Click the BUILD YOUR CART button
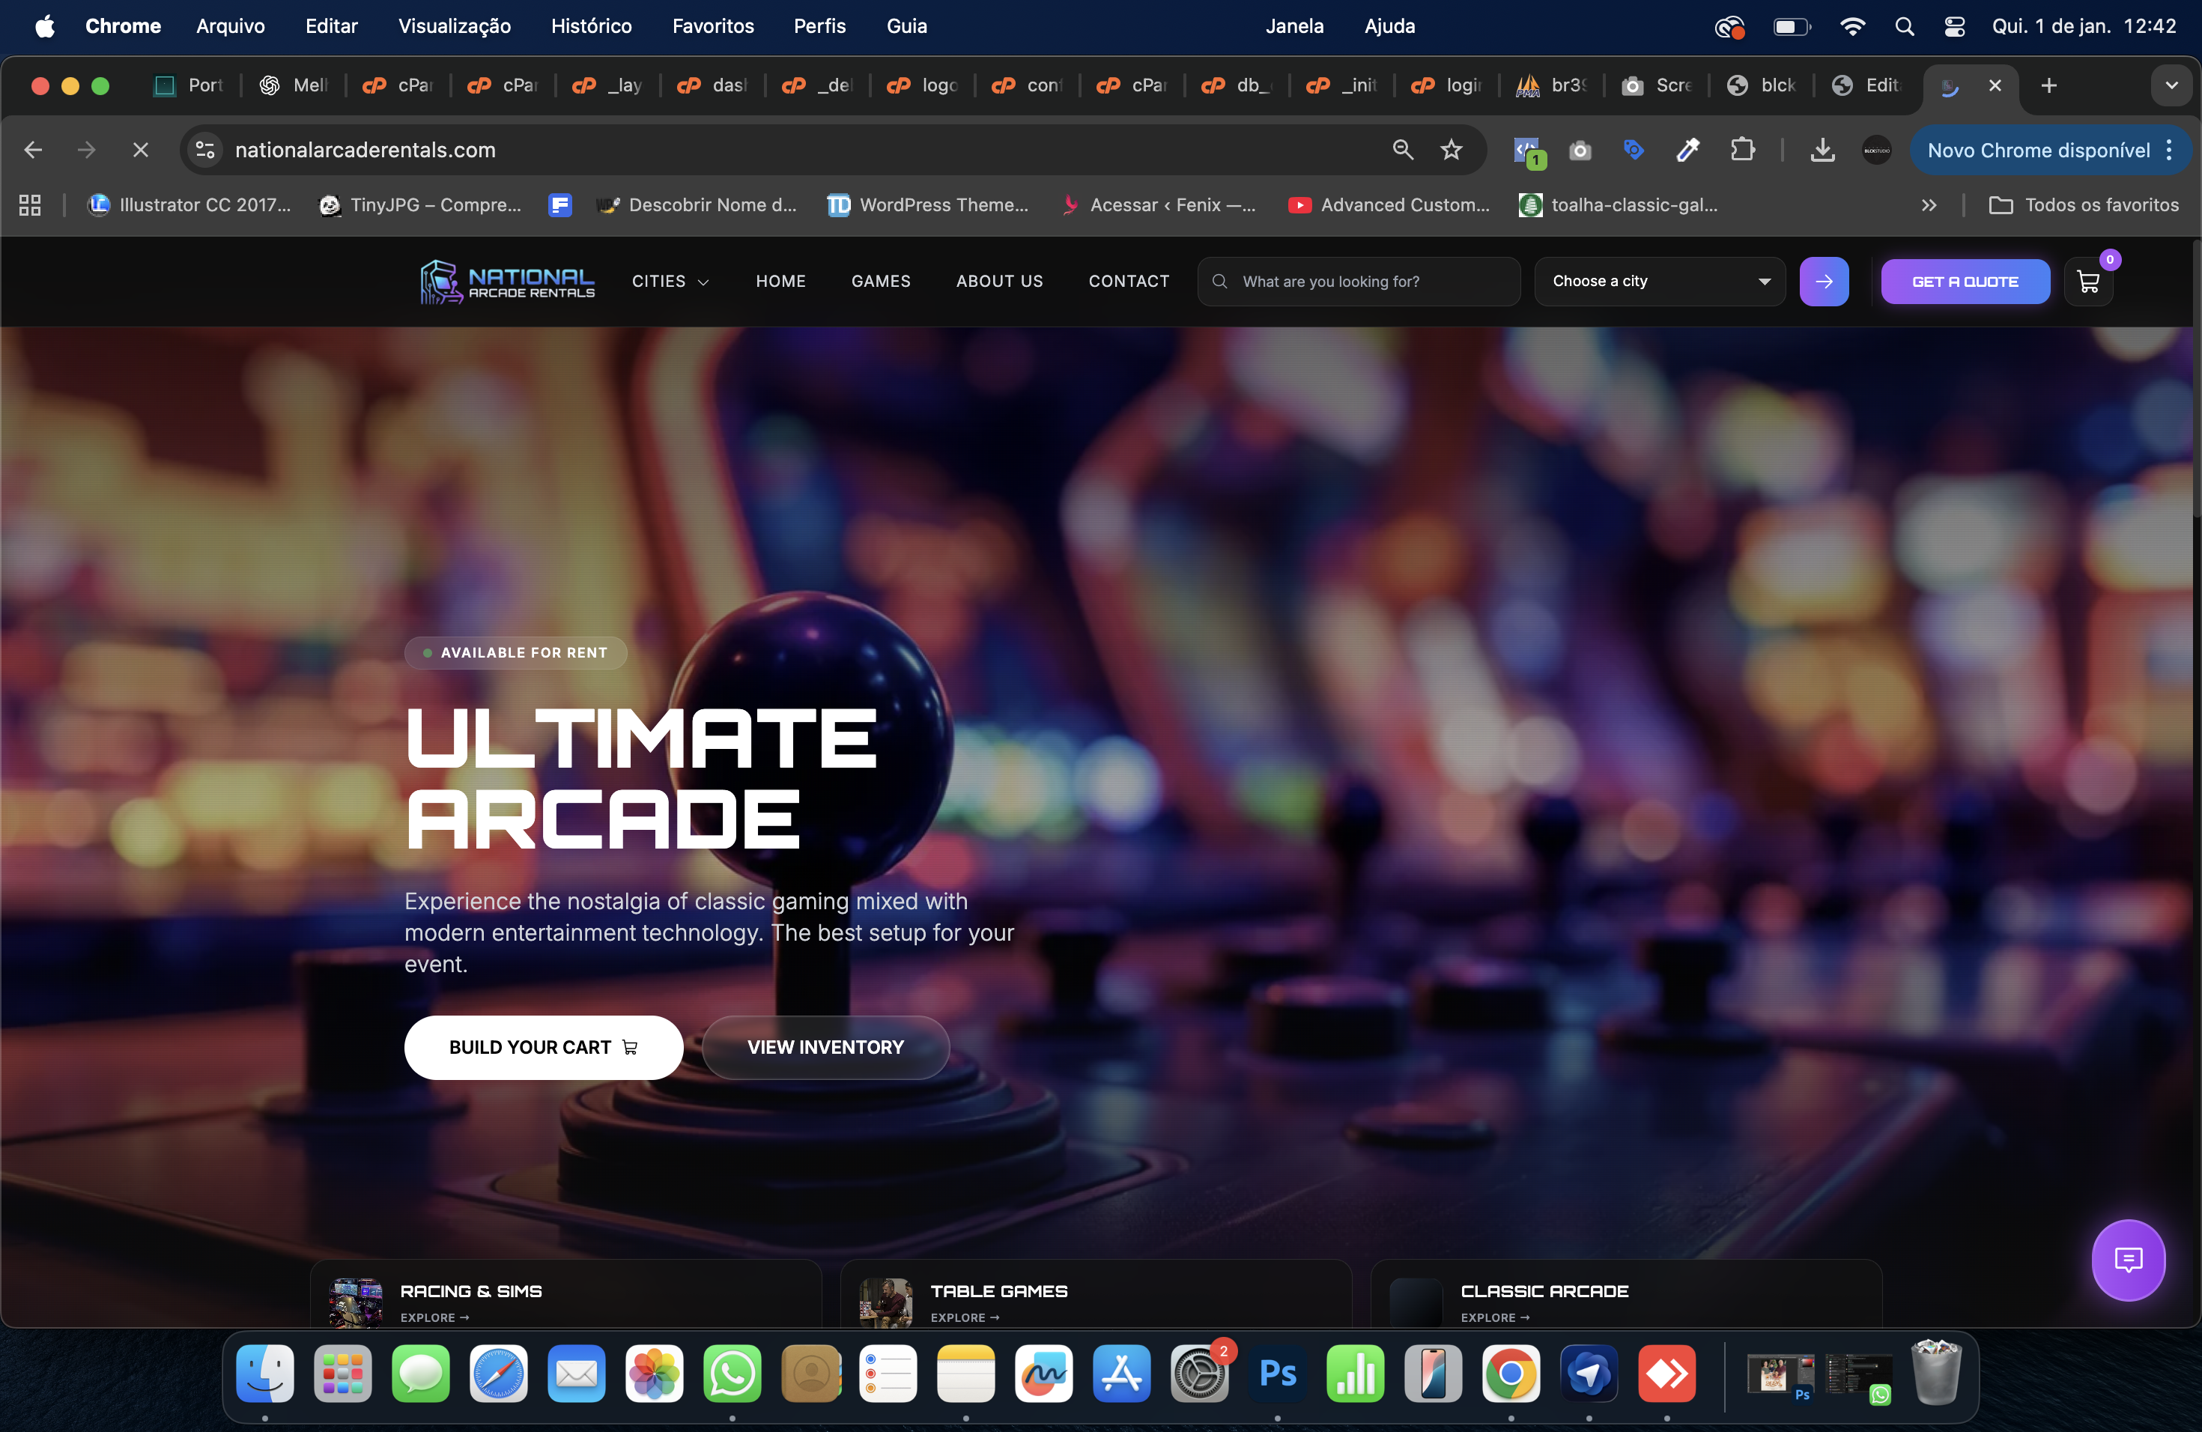2202x1432 pixels. pos(543,1047)
